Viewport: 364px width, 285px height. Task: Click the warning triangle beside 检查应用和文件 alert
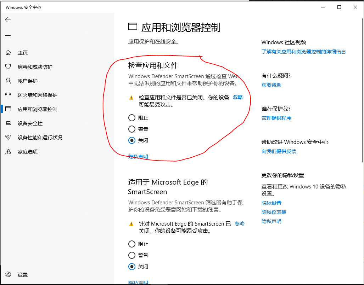131,98
